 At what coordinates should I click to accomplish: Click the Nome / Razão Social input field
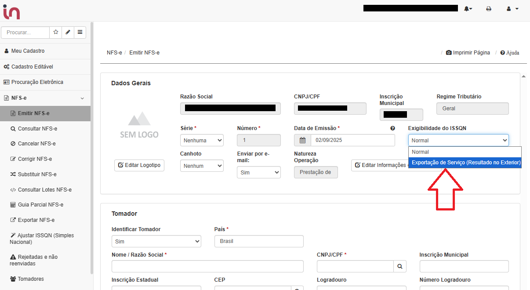[207, 266]
